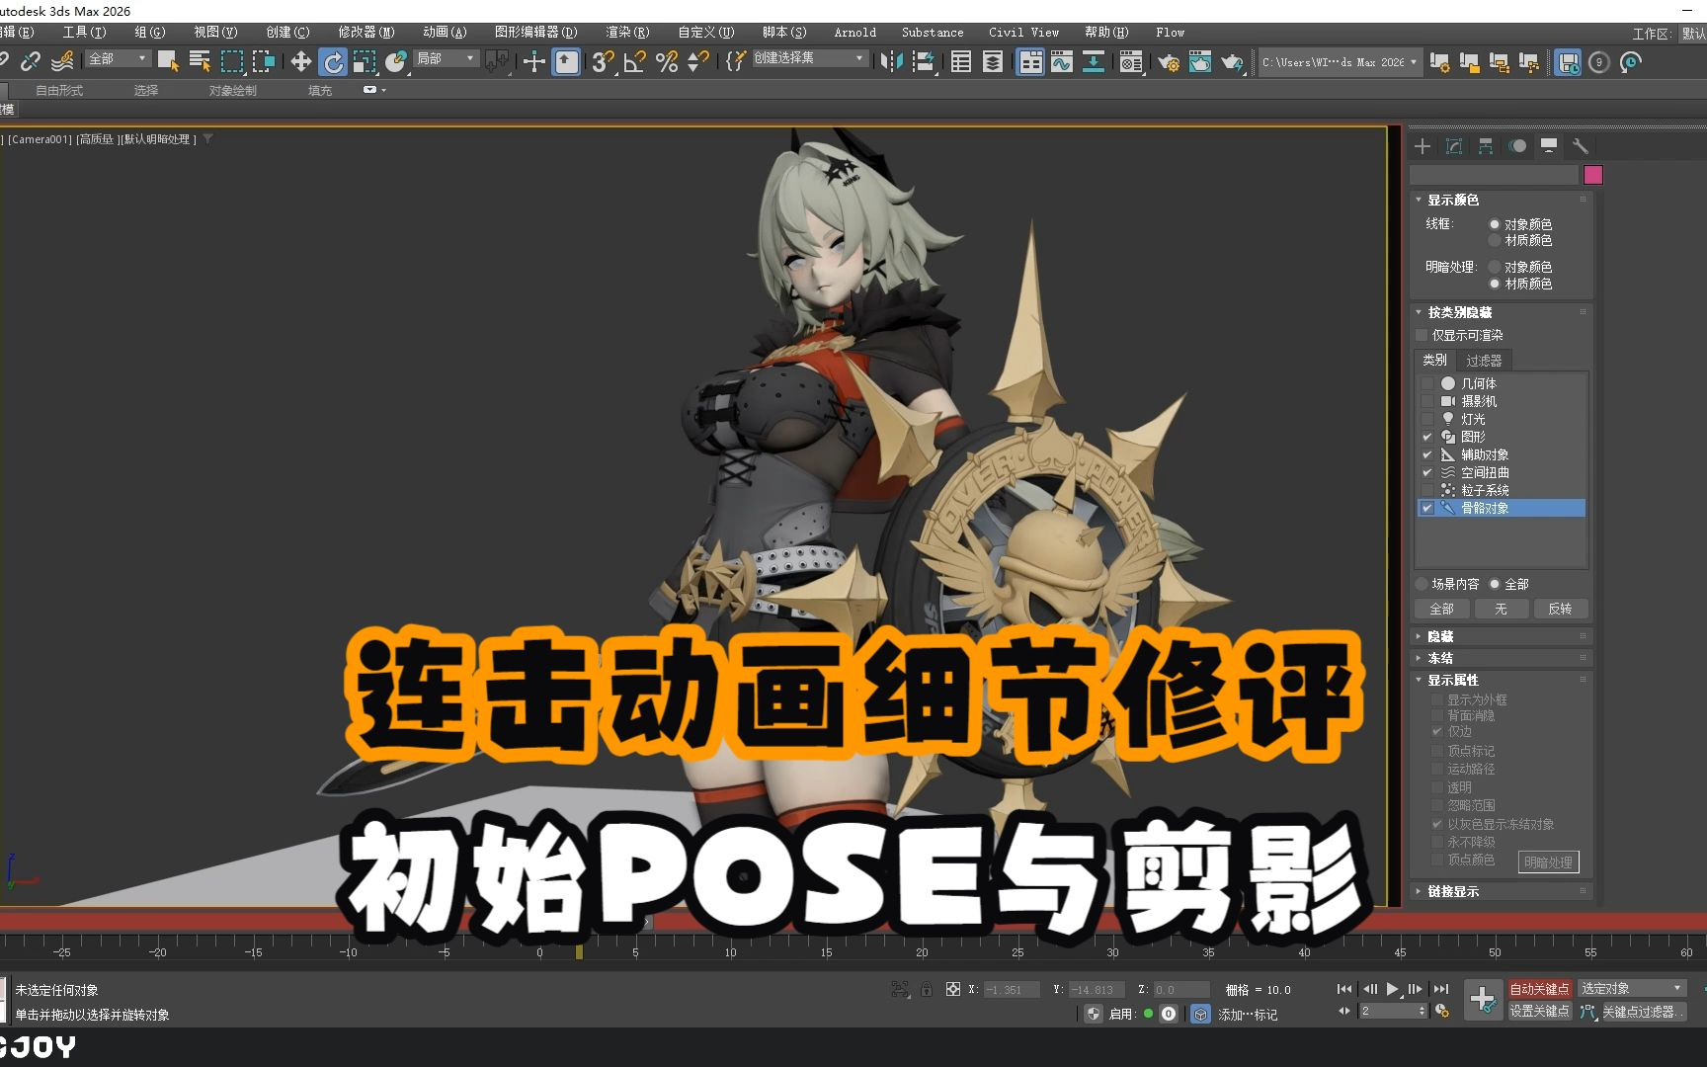
Task: Open the Motion tab in command panel
Action: 1517,146
